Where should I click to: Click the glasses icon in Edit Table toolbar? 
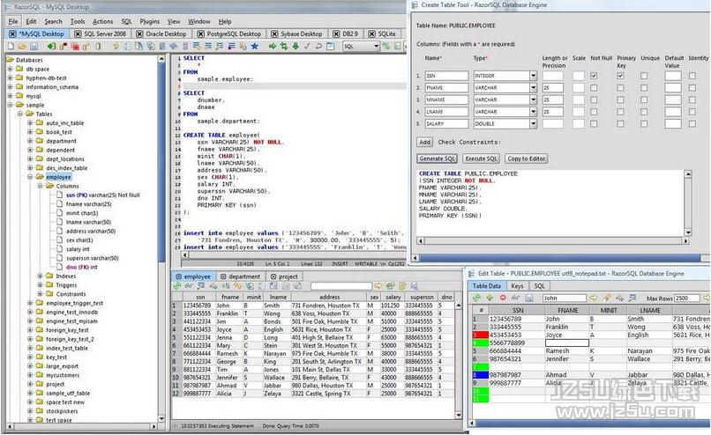pyautogui.click(x=515, y=298)
